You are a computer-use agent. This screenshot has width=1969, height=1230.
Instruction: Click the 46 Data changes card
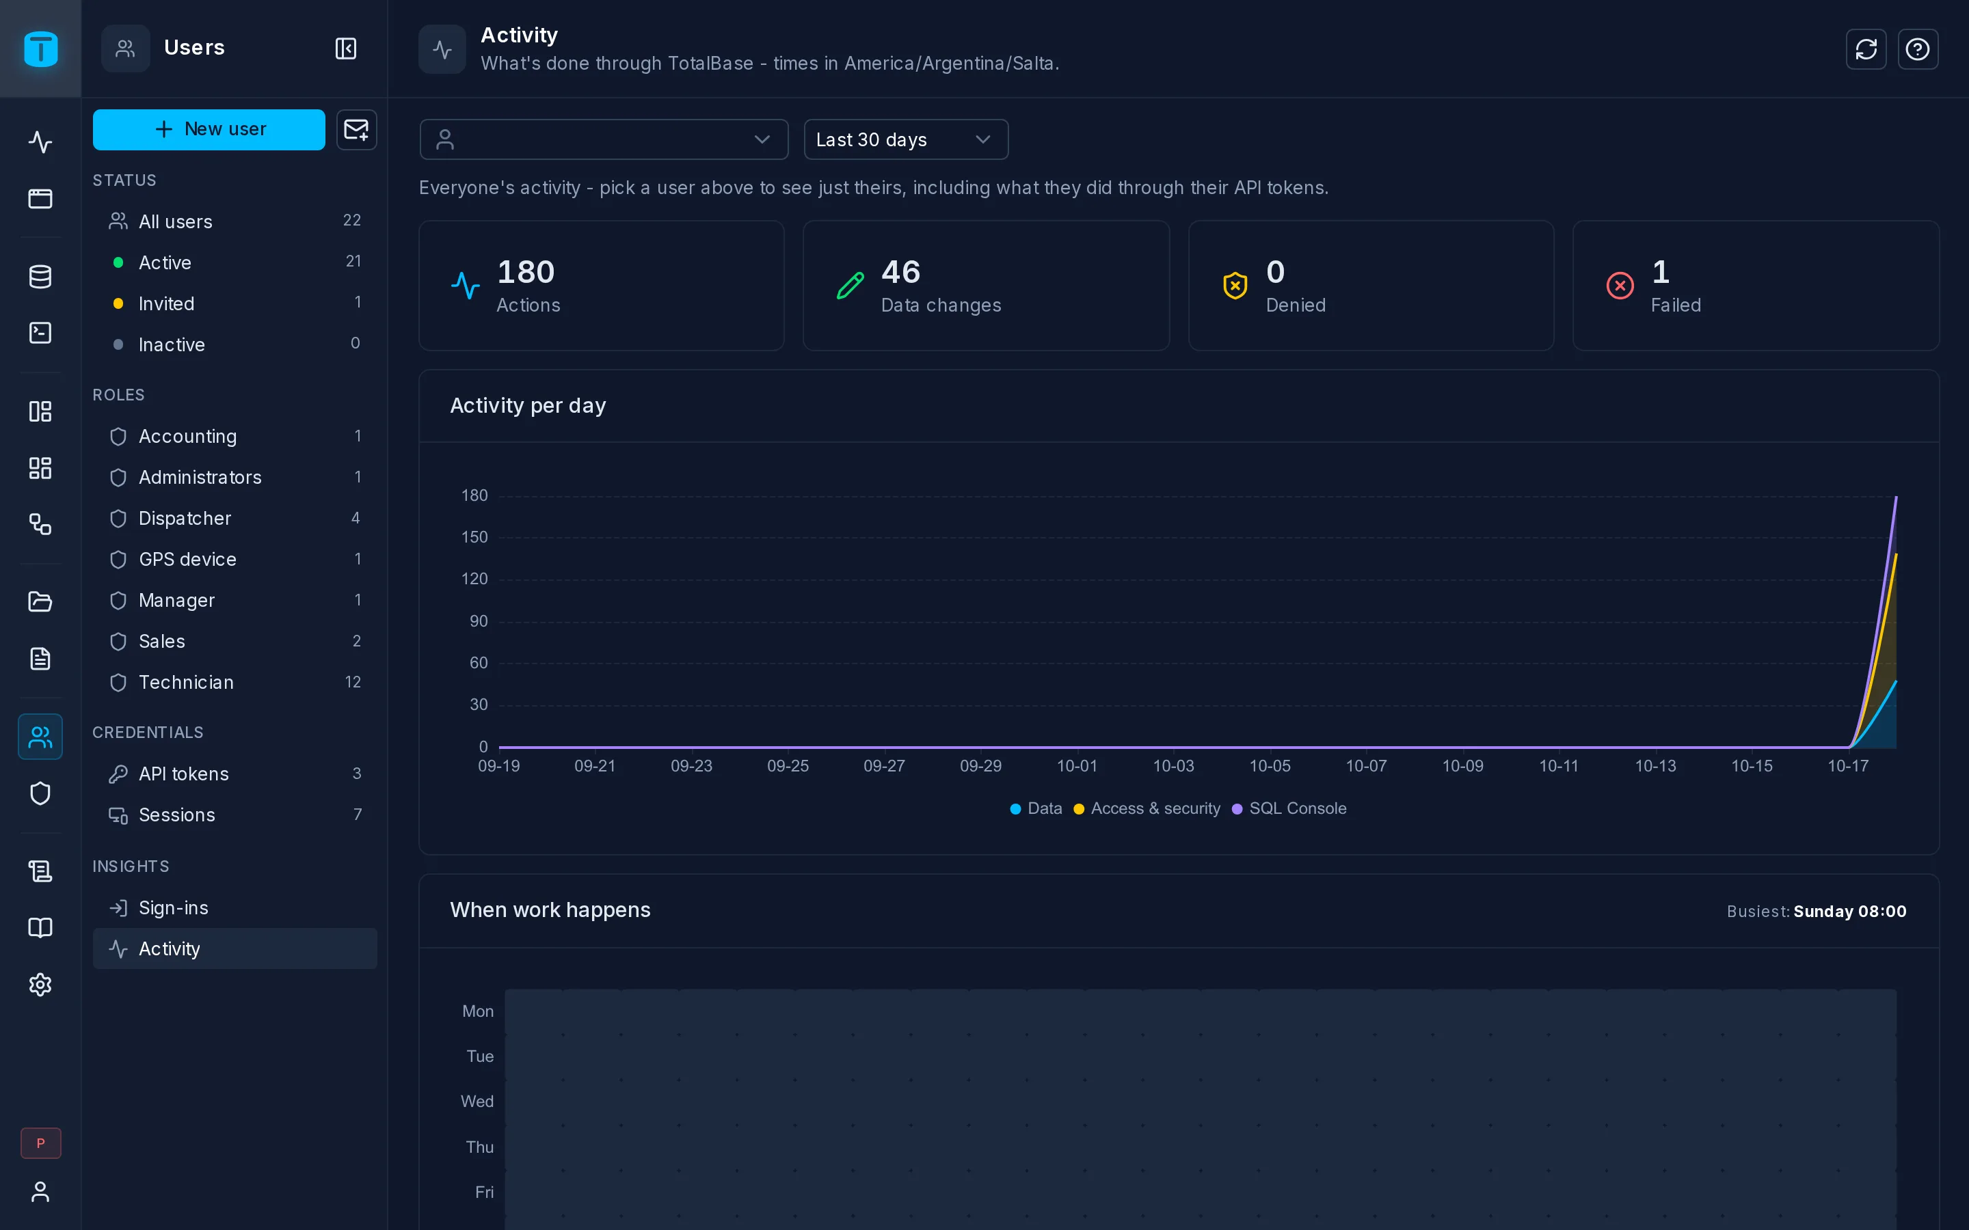coord(986,286)
